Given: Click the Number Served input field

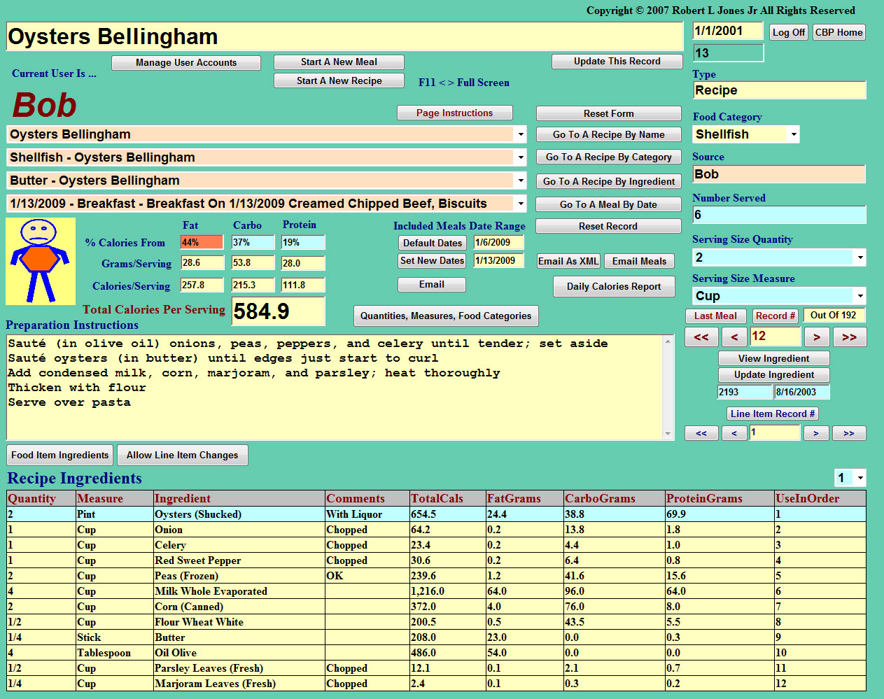Looking at the screenshot, I should 778,215.
